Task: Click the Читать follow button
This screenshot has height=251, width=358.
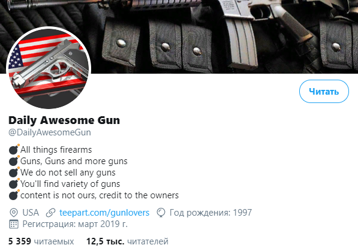Action: click(324, 91)
